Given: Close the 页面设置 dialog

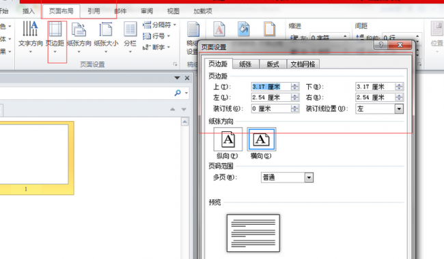Looking at the screenshot, I should pyautogui.click(x=400, y=45).
